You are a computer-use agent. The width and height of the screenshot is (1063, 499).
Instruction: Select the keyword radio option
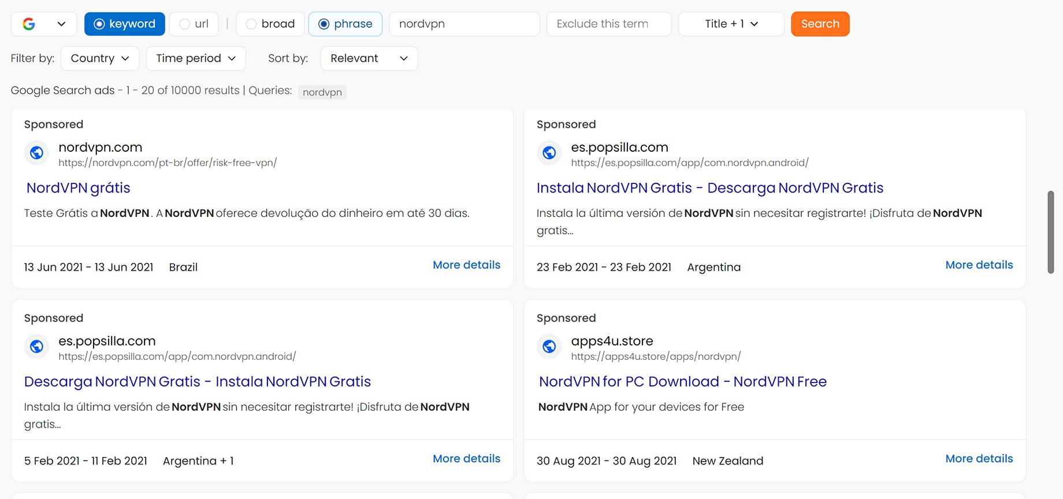(x=125, y=24)
